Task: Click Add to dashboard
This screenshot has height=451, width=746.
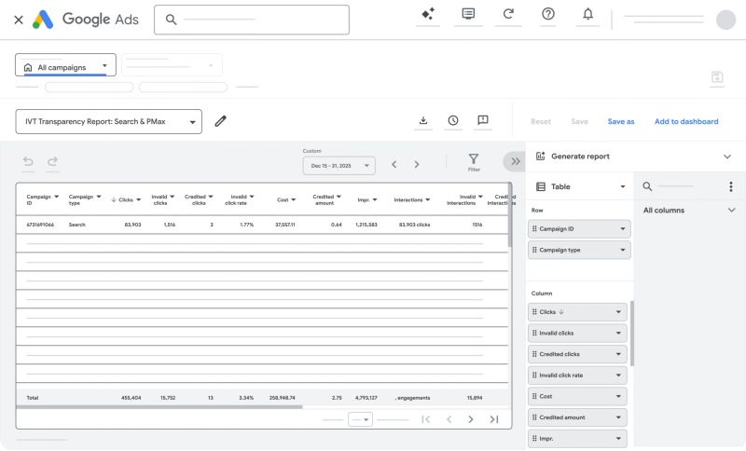Action: pos(686,122)
